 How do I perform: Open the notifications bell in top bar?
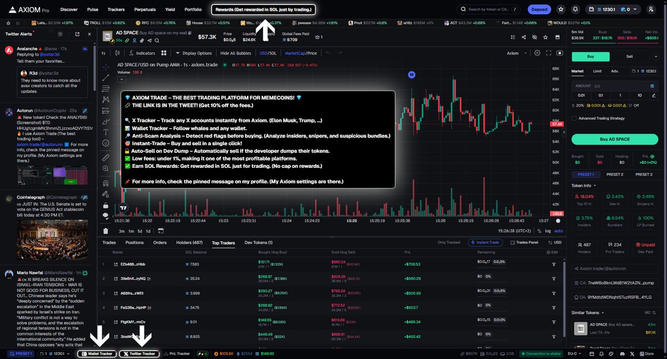pos(575,9)
